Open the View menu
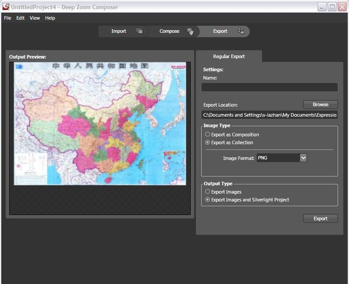The height and width of the screenshot is (284, 349). [35, 18]
